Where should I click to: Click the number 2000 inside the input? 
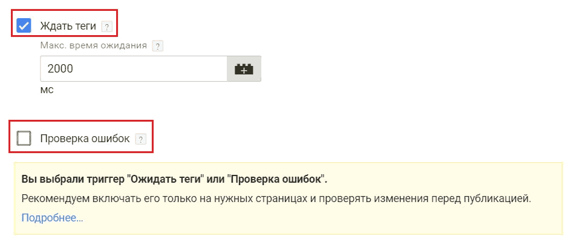[x=60, y=69]
